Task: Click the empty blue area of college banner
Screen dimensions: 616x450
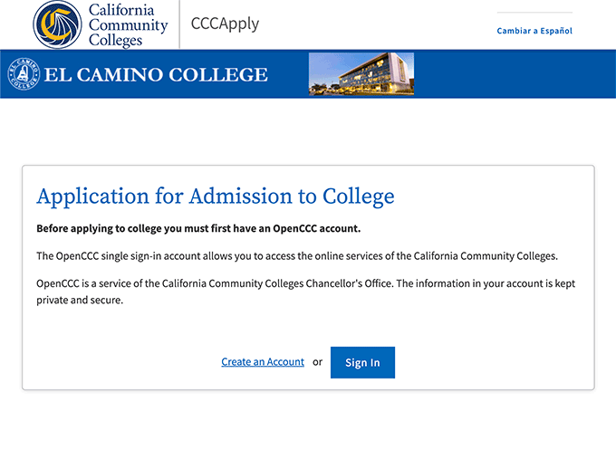Action: (515, 74)
